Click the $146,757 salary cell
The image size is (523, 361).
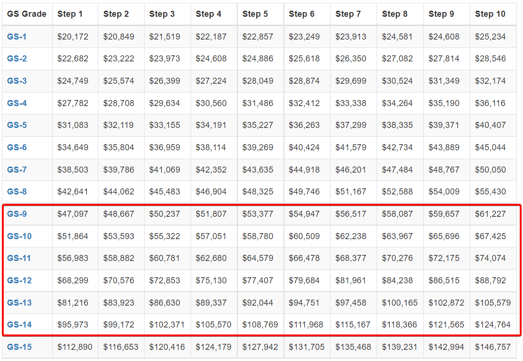tap(493, 347)
